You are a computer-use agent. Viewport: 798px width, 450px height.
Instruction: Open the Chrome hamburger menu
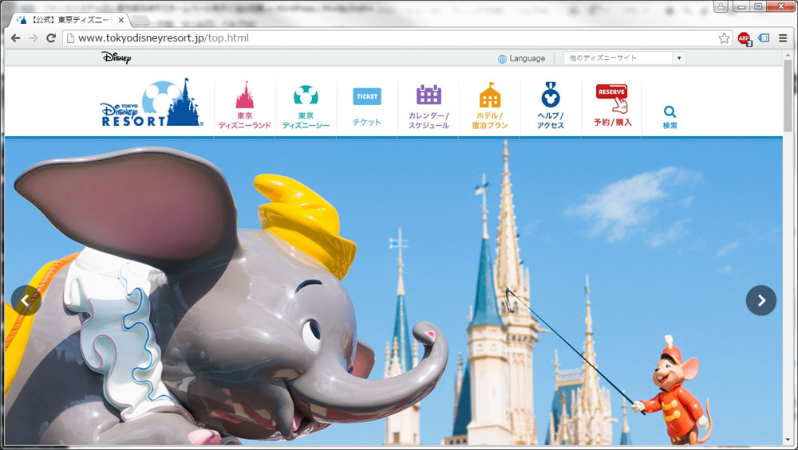783,38
